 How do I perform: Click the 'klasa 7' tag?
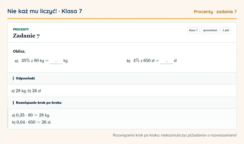[x=193, y=30]
